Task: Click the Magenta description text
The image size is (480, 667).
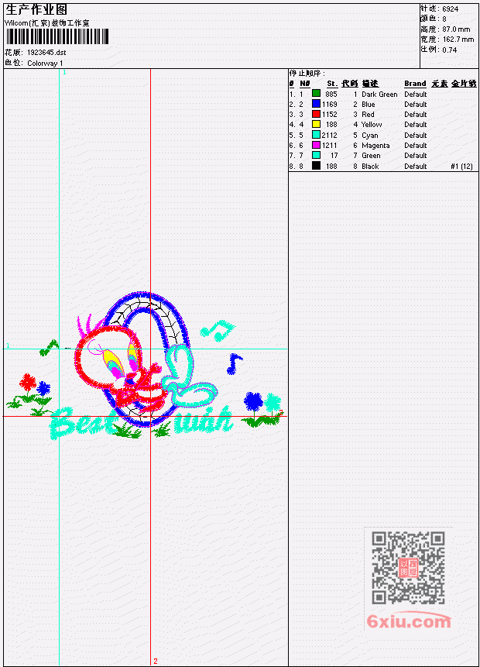Action: [375, 146]
